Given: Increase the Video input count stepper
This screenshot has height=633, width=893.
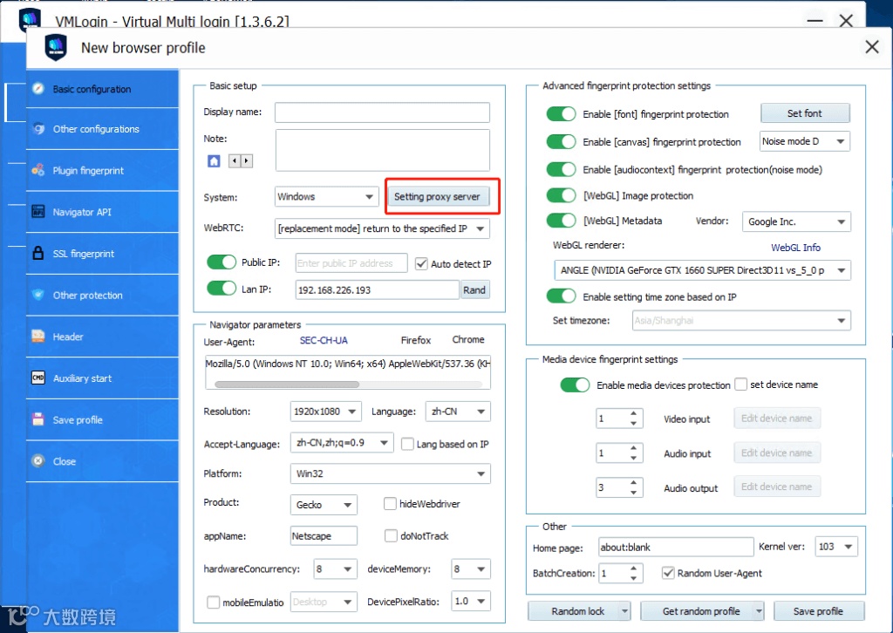Looking at the screenshot, I should point(633,413).
